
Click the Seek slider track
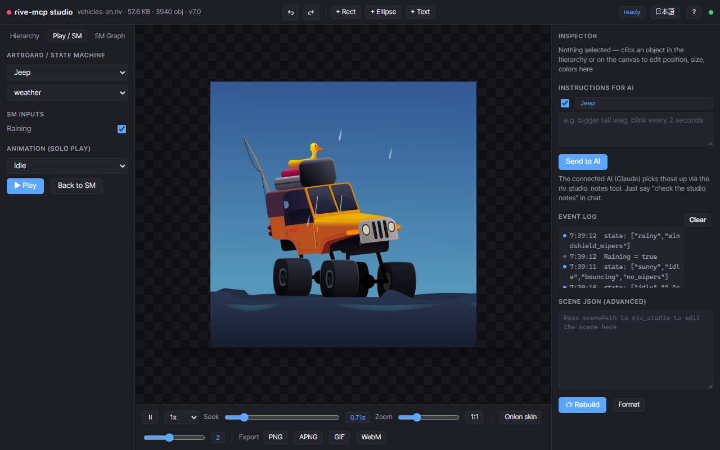coord(282,417)
